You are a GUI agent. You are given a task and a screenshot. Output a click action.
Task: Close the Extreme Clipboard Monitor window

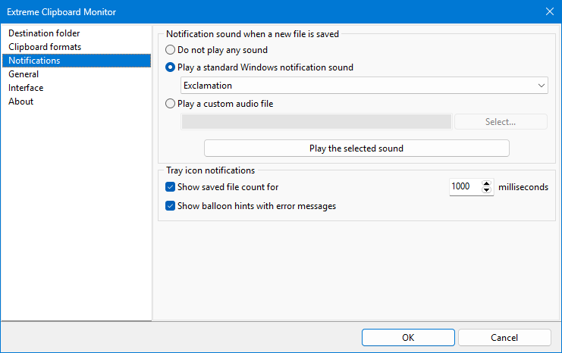(549, 11)
